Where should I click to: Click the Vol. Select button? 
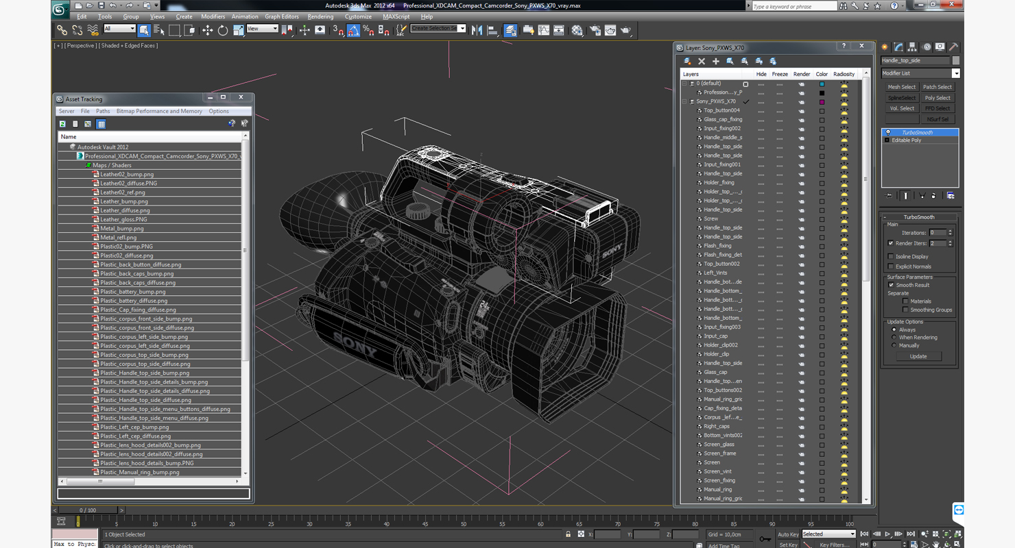coord(902,108)
